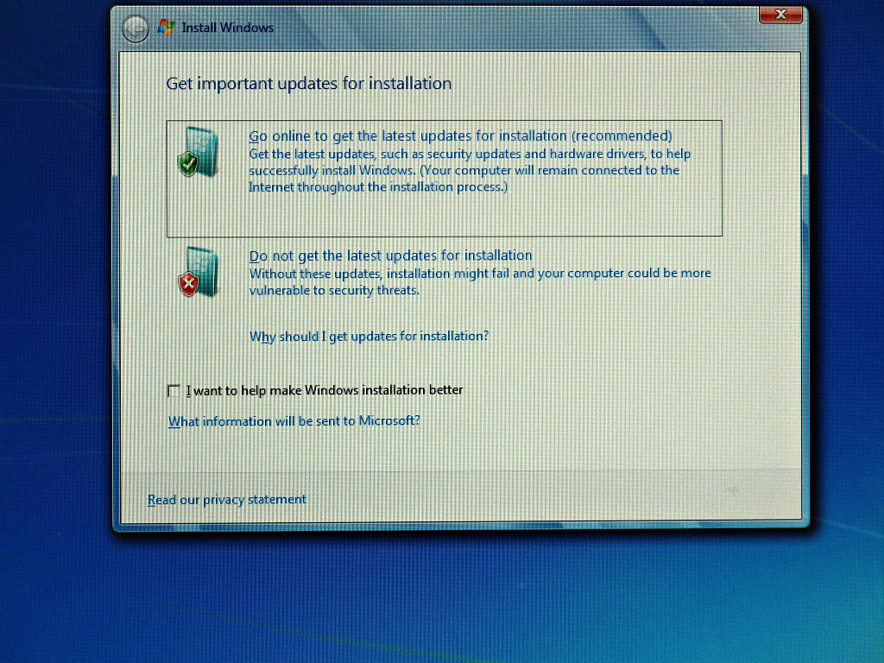Click the 'I want to help make Windows installation better' label
Viewport: 884px width, 663px height.
tap(325, 390)
